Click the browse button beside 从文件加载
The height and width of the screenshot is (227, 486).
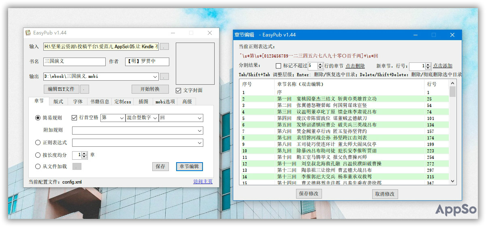tap(77, 166)
